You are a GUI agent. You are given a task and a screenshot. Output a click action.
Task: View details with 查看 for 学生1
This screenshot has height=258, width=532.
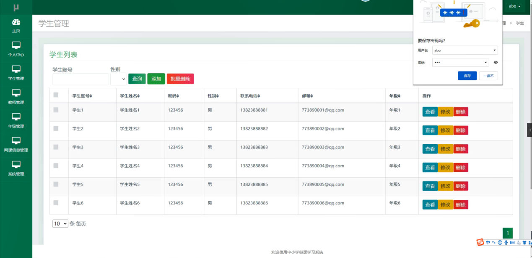coord(430,112)
